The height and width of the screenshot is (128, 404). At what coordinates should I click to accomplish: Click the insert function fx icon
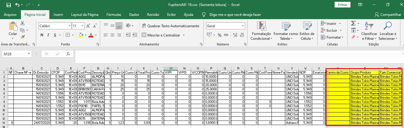coord(68,54)
